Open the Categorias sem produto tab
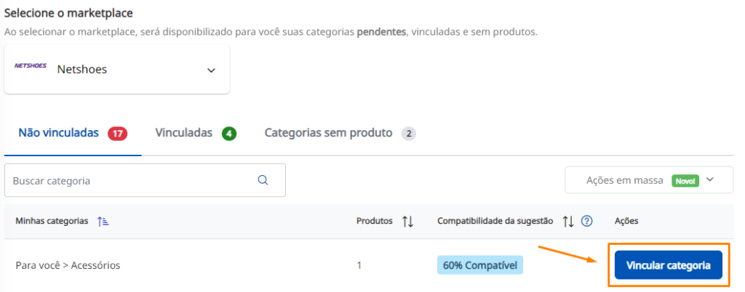 coord(328,133)
